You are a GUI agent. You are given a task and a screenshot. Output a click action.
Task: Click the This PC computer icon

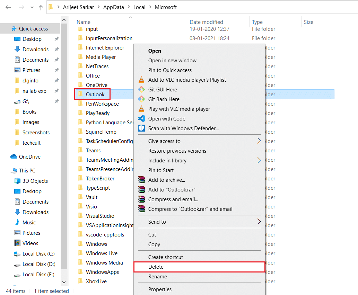click(x=14, y=170)
